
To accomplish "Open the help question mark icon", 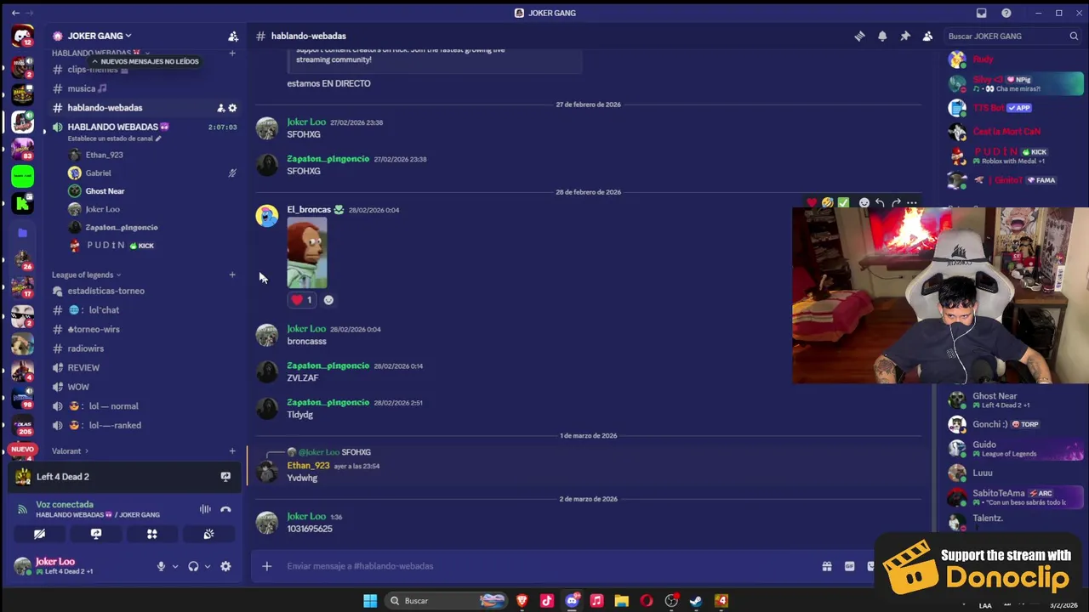I will [1006, 13].
